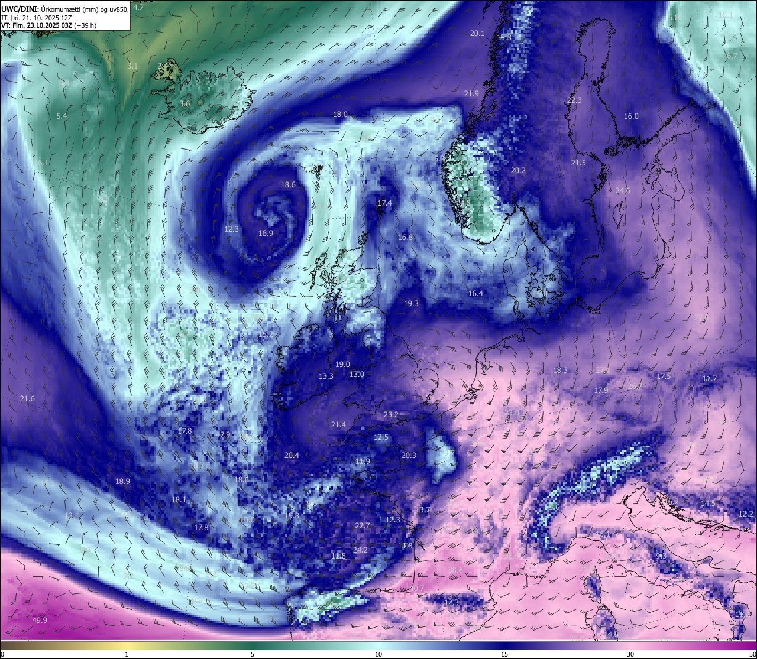Click the 21.6 value on the map
The height and width of the screenshot is (659, 757).
coord(27,399)
